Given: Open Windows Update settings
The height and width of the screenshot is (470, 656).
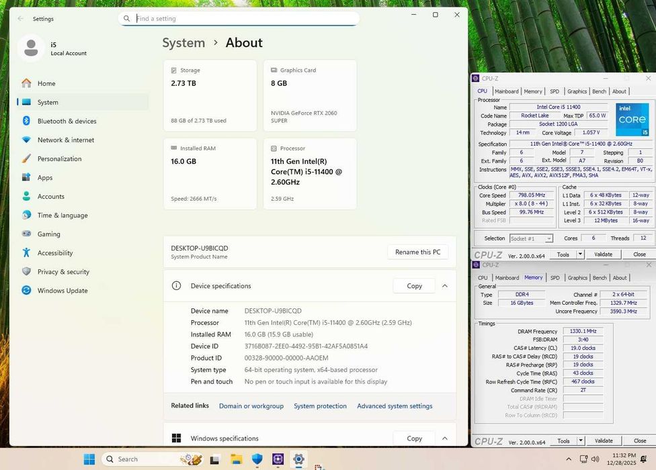Looking at the screenshot, I should coord(83,290).
